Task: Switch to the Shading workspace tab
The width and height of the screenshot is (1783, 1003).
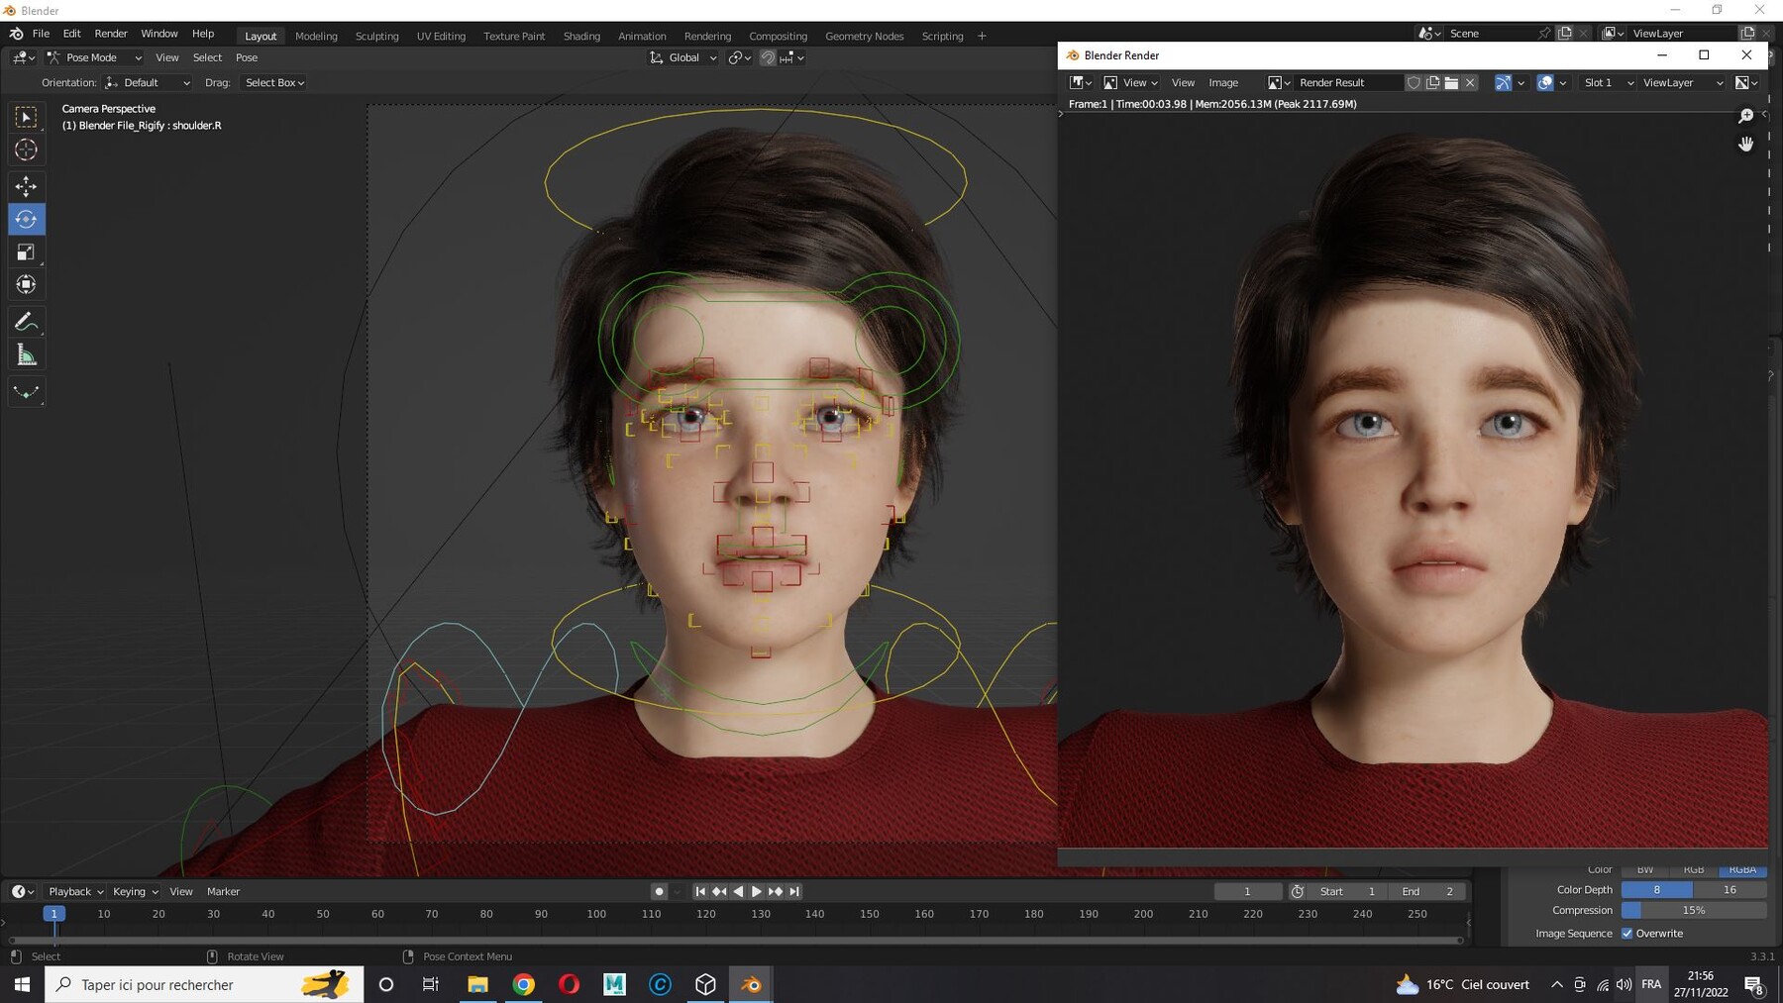Action: [581, 36]
